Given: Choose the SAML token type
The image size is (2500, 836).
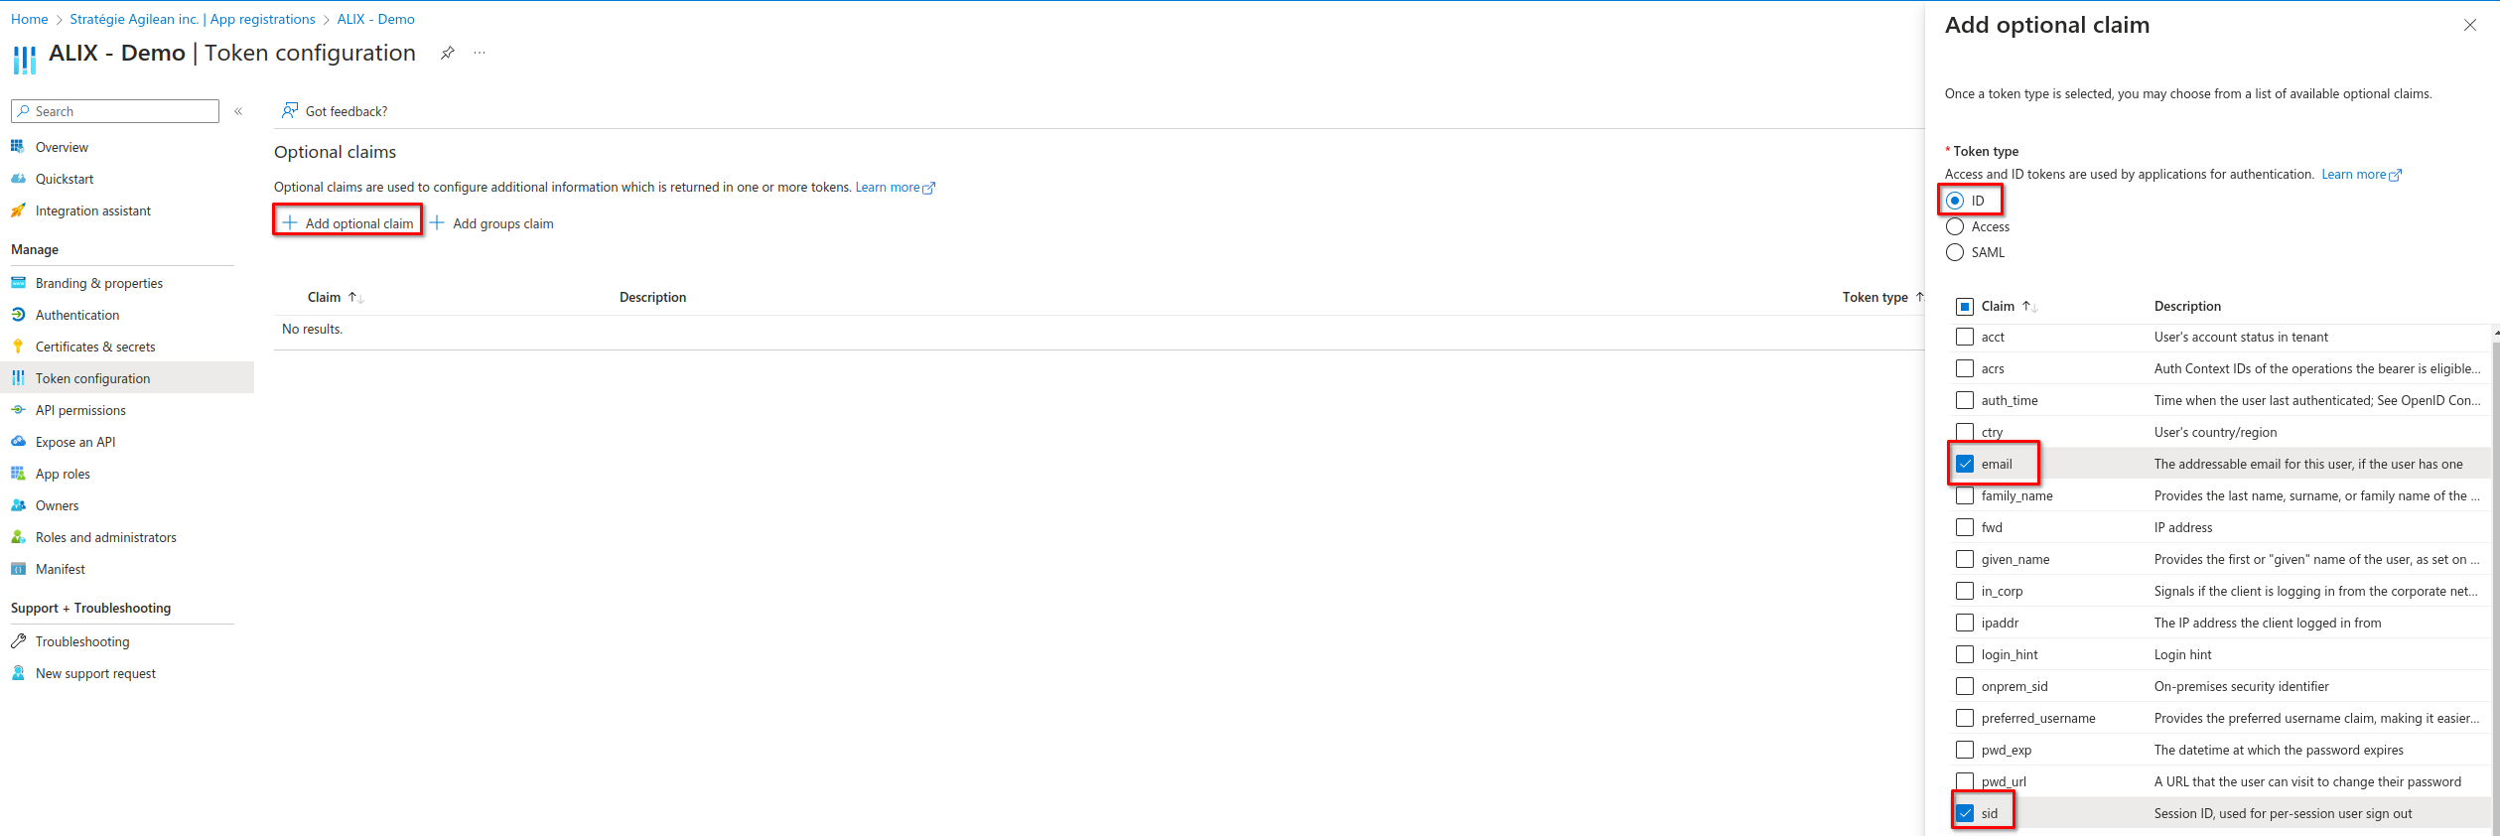Looking at the screenshot, I should coord(1955,252).
